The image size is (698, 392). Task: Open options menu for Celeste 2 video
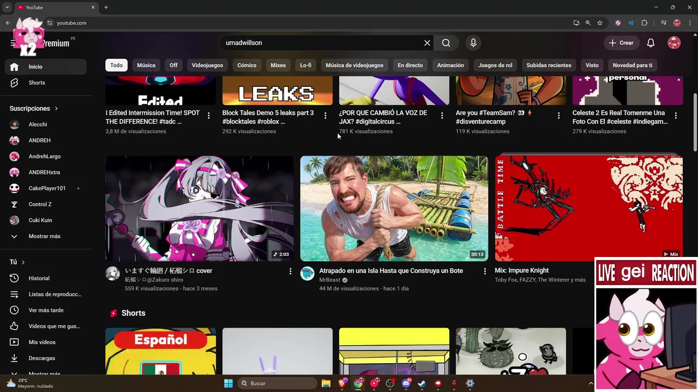(676, 115)
